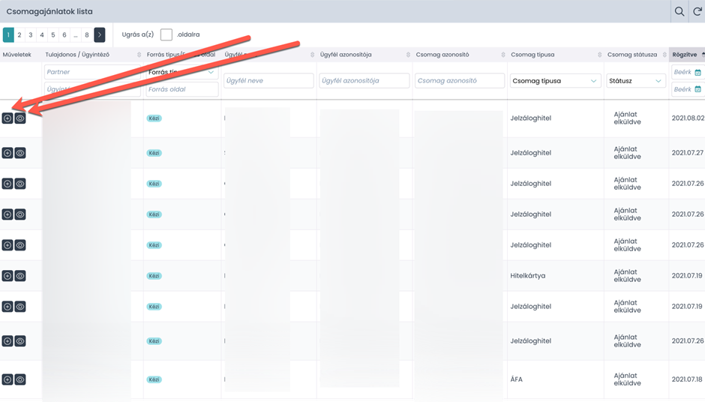The width and height of the screenshot is (705, 402).
Task: Open the search icon in the header
Action: tap(679, 11)
